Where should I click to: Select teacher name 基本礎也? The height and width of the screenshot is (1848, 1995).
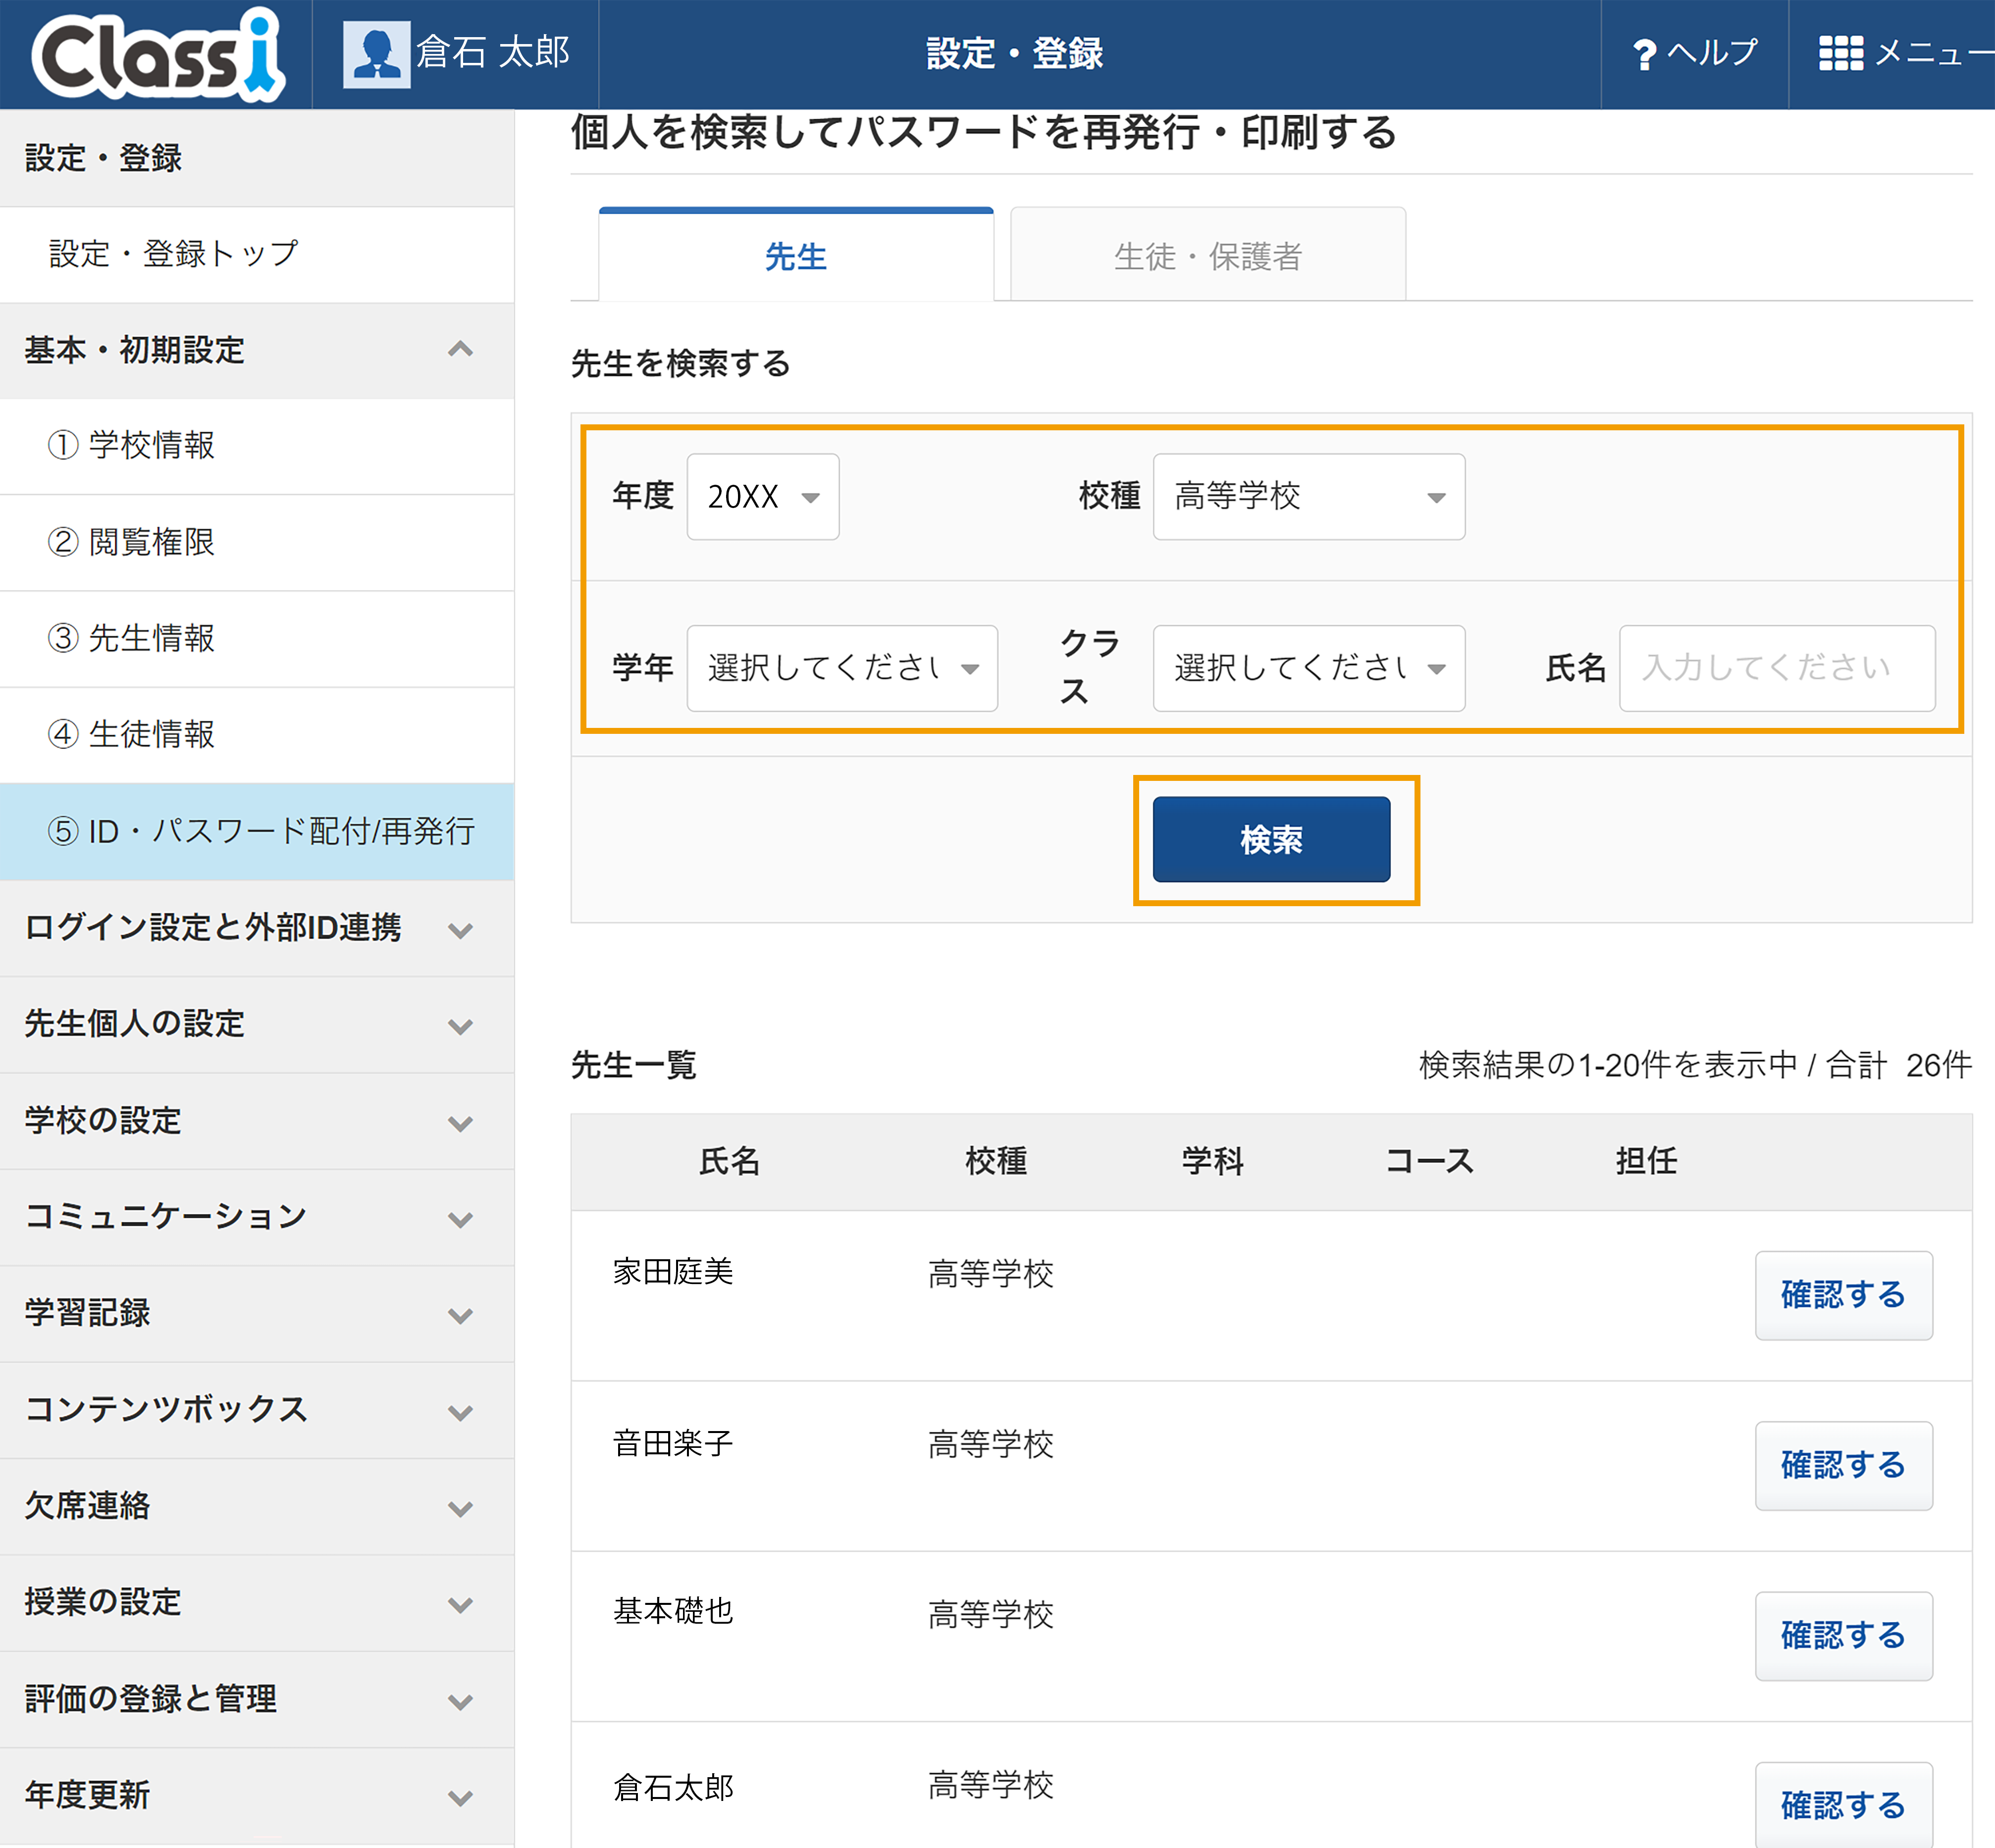[673, 1611]
